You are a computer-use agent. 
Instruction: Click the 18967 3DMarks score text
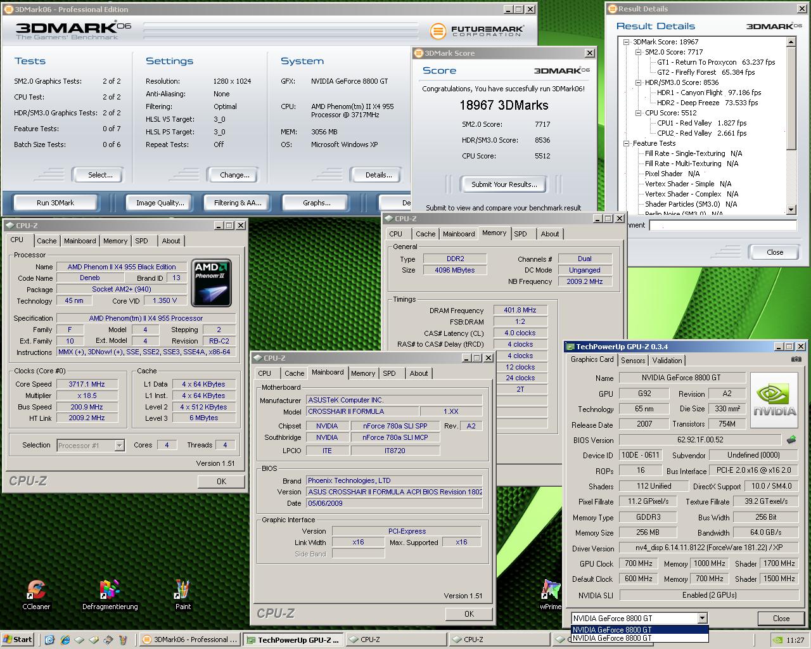(x=504, y=105)
